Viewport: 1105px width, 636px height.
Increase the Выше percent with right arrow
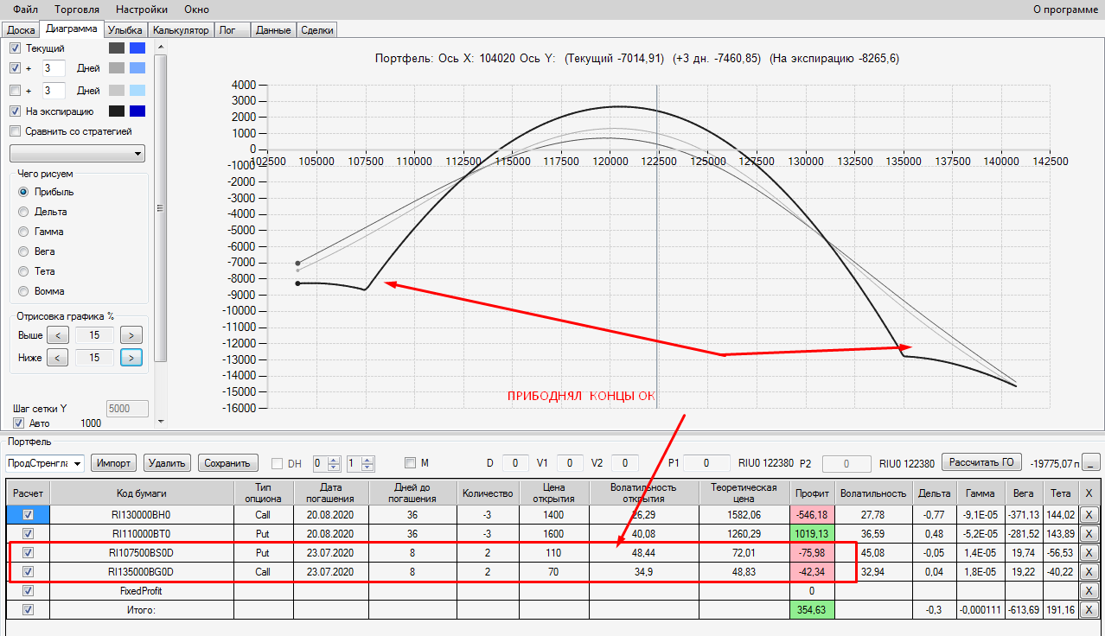coord(131,334)
